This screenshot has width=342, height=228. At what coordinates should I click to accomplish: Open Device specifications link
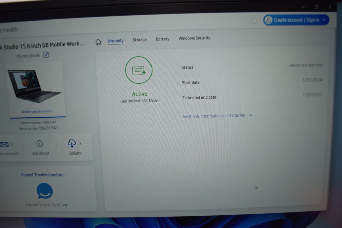point(37,111)
